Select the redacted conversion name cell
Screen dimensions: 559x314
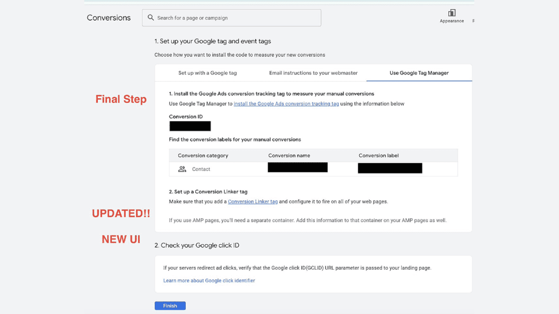(x=297, y=167)
